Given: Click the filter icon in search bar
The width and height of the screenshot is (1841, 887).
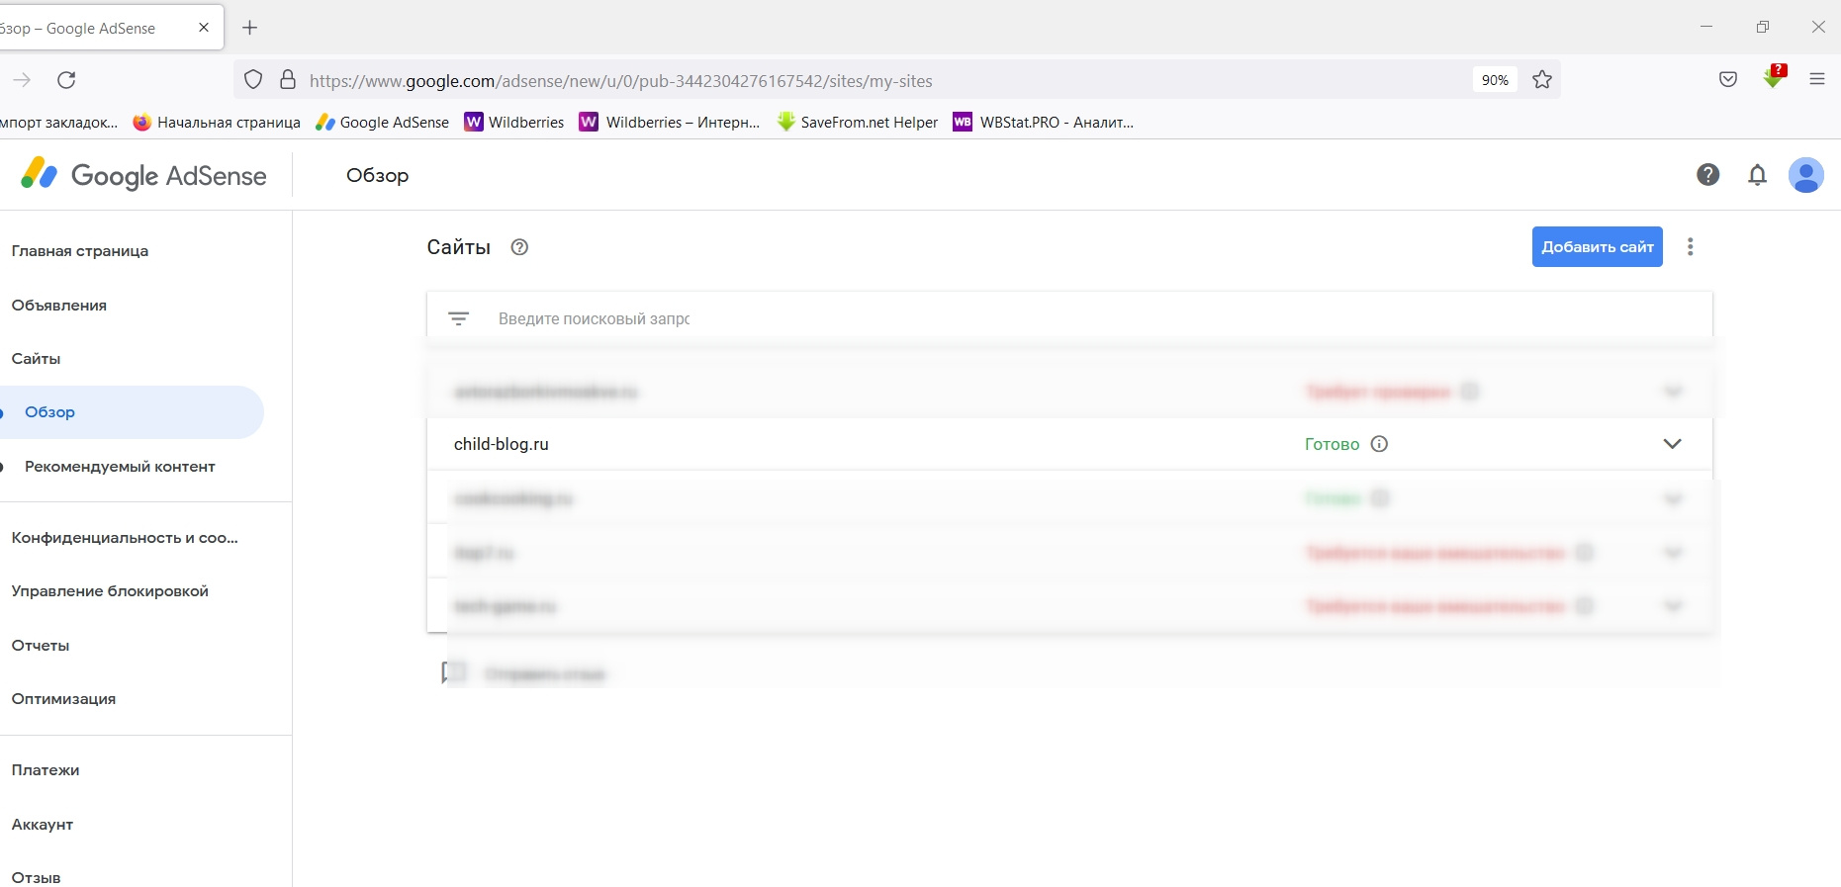Looking at the screenshot, I should pyautogui.click(x=458, y=318).
